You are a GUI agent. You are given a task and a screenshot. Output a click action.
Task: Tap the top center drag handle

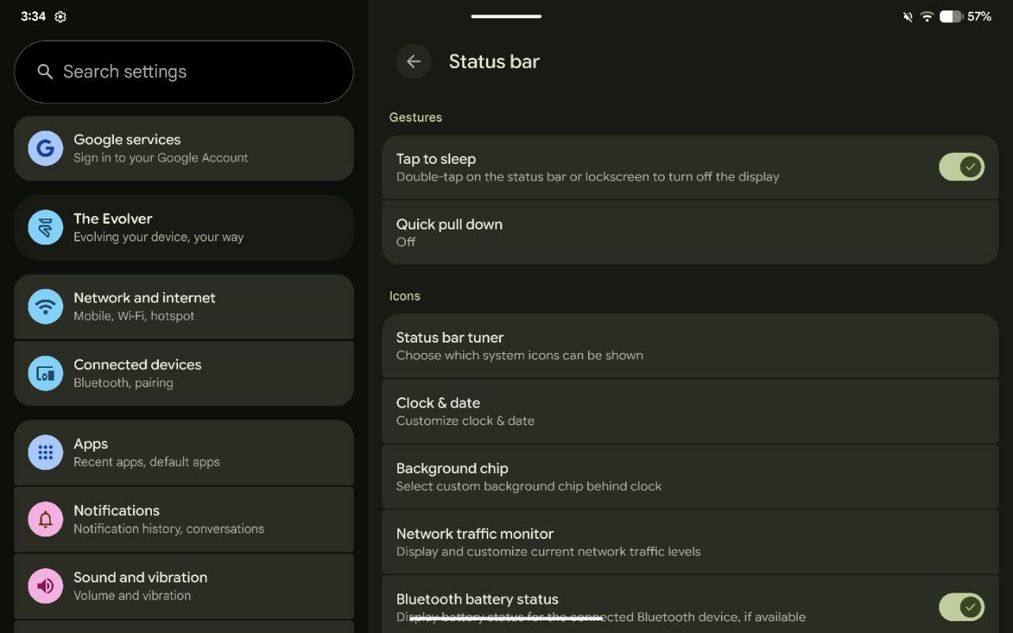click(x=506, y=16)
